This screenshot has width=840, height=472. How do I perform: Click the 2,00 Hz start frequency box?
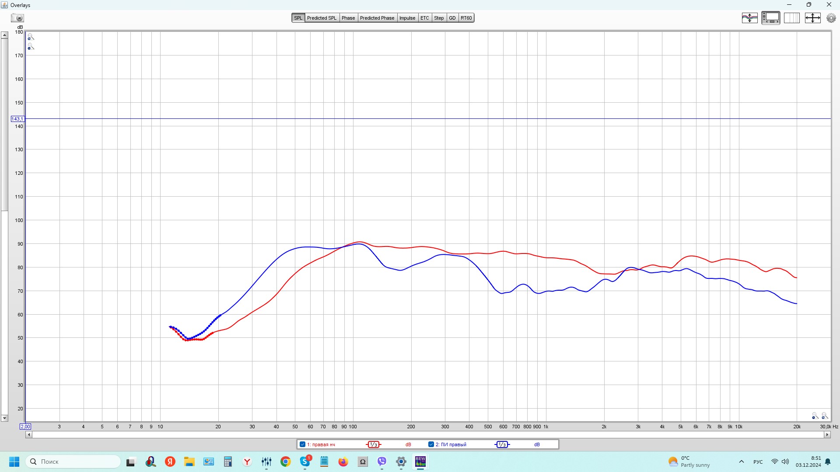click(25, 427)
